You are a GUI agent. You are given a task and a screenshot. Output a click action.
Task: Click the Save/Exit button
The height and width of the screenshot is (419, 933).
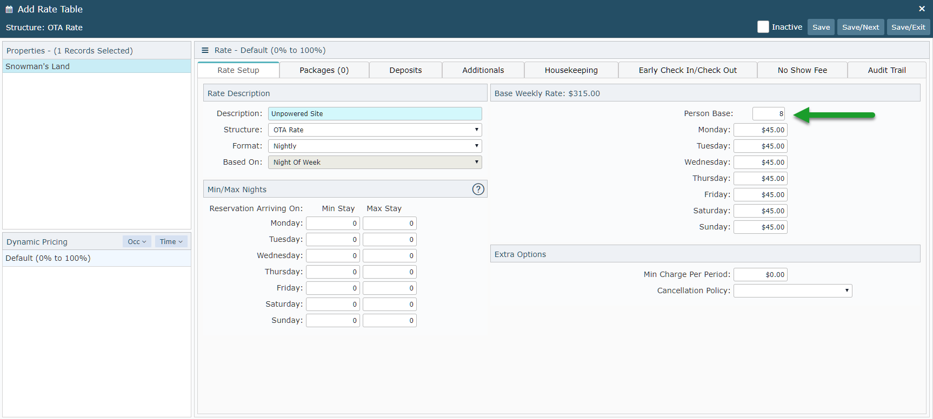click(908, 27)
